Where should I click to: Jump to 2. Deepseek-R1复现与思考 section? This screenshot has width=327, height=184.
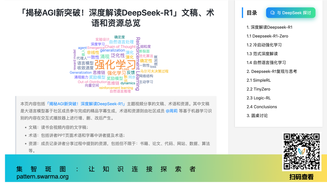tap(272, 71)
